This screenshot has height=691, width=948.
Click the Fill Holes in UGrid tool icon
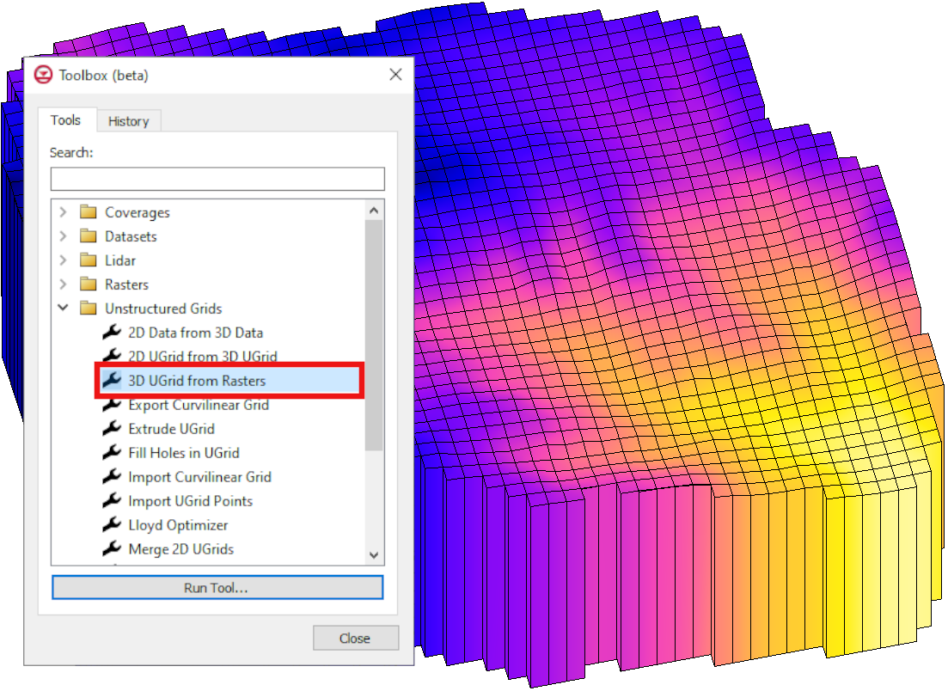(x=110, y=453)
